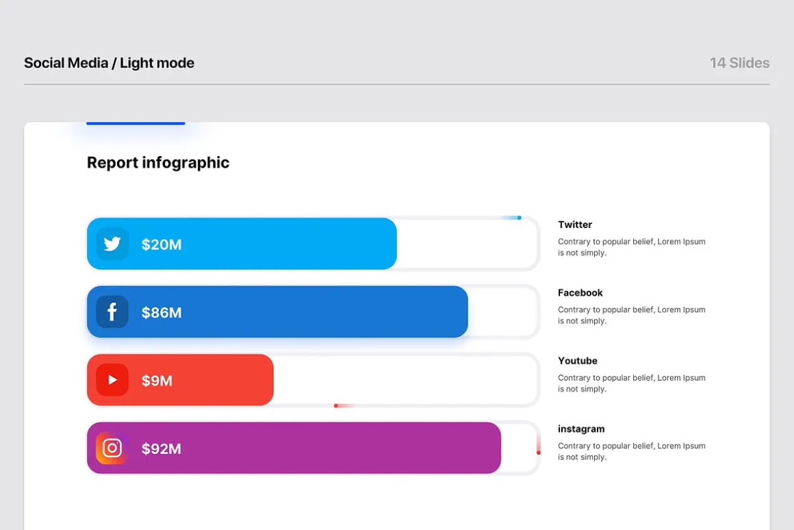794x530 pixels.
Task: Click the description under Youtube heading
Action: pyautogui.click(x=632, y=383)
